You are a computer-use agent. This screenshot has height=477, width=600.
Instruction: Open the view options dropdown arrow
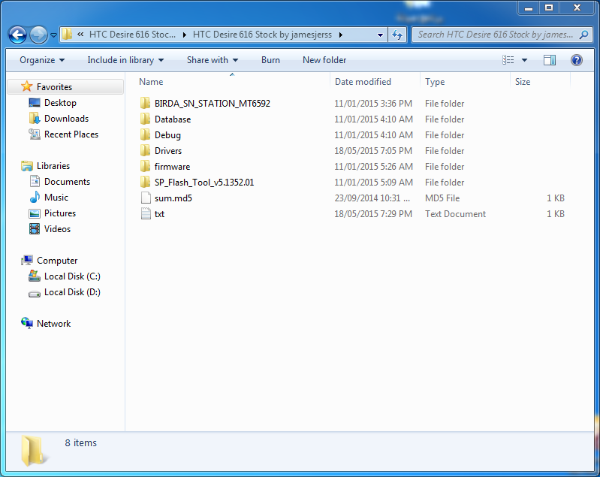525,60
